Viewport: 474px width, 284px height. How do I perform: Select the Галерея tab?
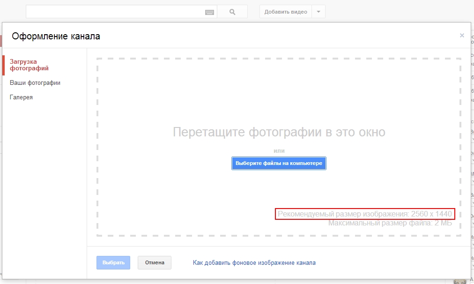click(21, 97)
